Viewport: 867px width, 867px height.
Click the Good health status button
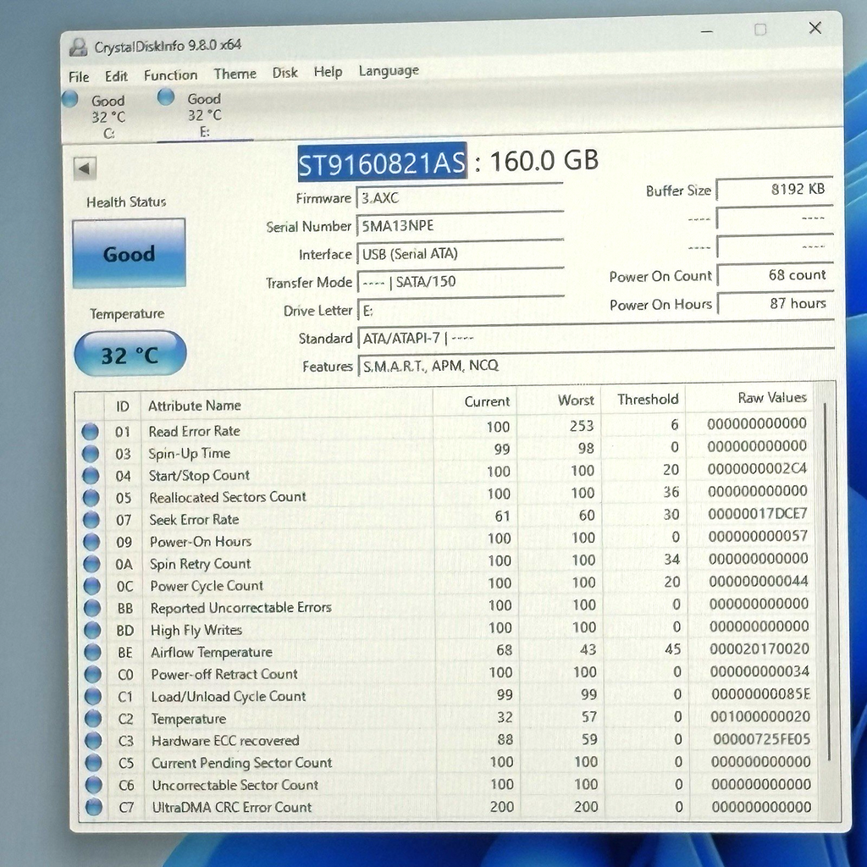click(x=129, y=253)
